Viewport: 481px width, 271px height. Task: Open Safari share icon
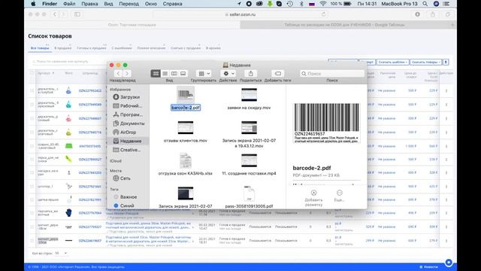click(433, 14)
